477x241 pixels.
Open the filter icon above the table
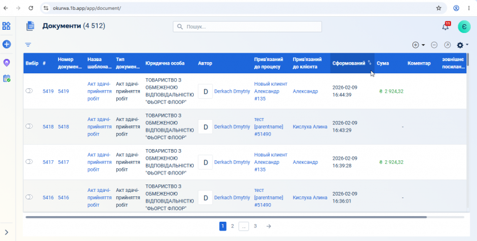(28, 45)
